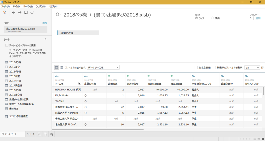The image size is (265, 141).
Task: Open the ファイル(F) menu
Action: tap(6, 6)
